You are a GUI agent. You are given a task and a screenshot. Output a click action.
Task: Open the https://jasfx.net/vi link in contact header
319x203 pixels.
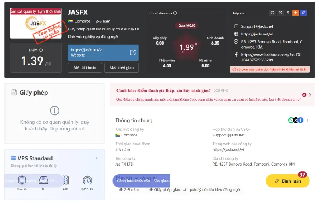click(257, 34)
